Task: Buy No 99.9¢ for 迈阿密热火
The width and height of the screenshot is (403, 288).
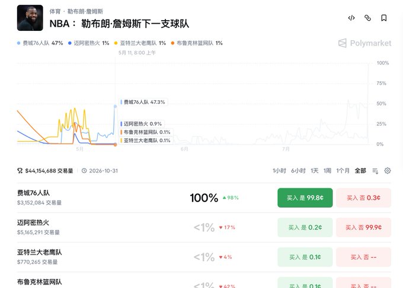Action: (363, 228)
